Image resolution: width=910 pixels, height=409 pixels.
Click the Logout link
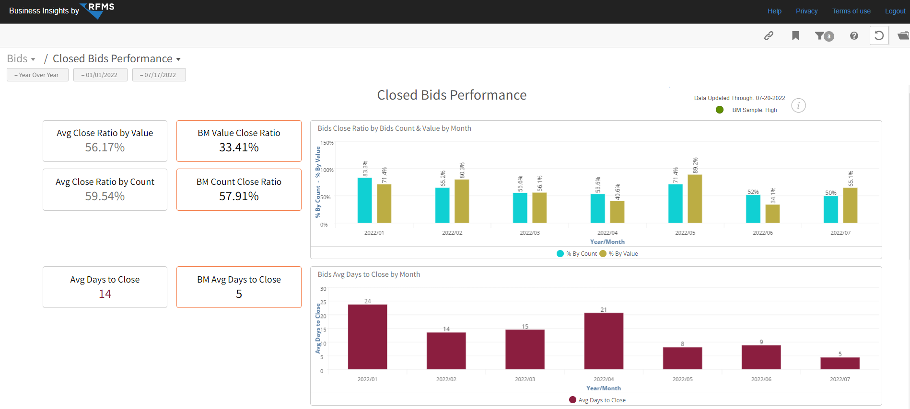click(x=895, y=11)
